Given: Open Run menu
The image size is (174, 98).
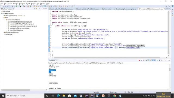Looking at the screenshot, I should pyautogui.click(x=38, y=4).
